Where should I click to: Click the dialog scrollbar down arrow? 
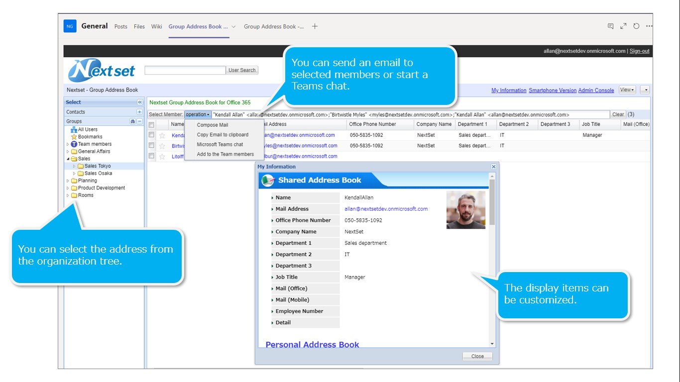tap(492, 344)
